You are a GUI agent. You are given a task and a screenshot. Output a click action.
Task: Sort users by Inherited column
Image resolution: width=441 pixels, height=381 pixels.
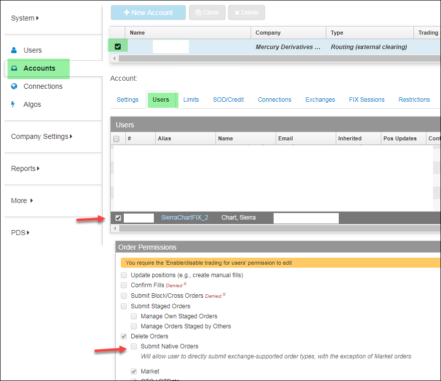tap(359, 138)
